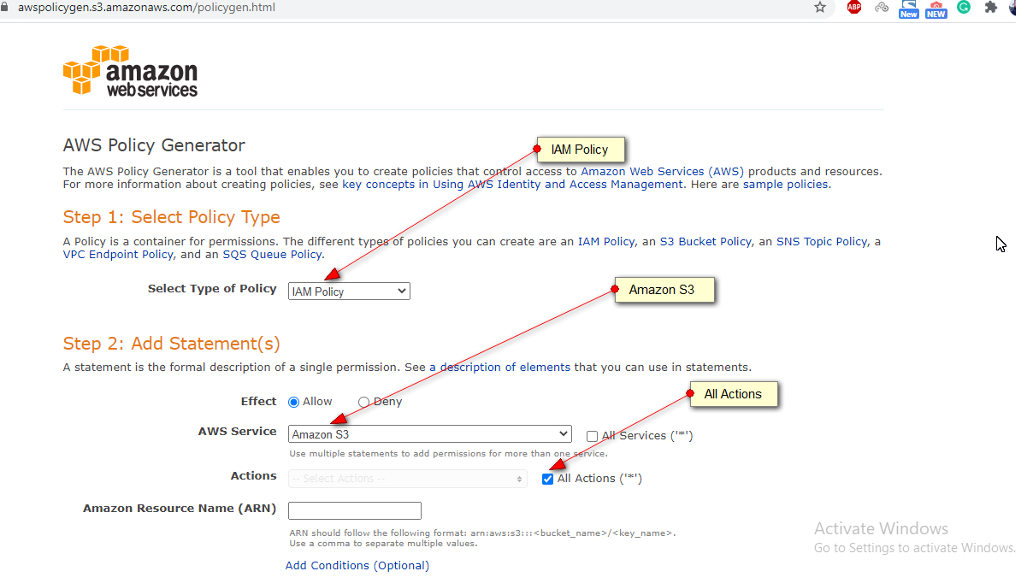Open the Adblock Plus extension icon
This screenshot has height=583, width=1033.
853,8
